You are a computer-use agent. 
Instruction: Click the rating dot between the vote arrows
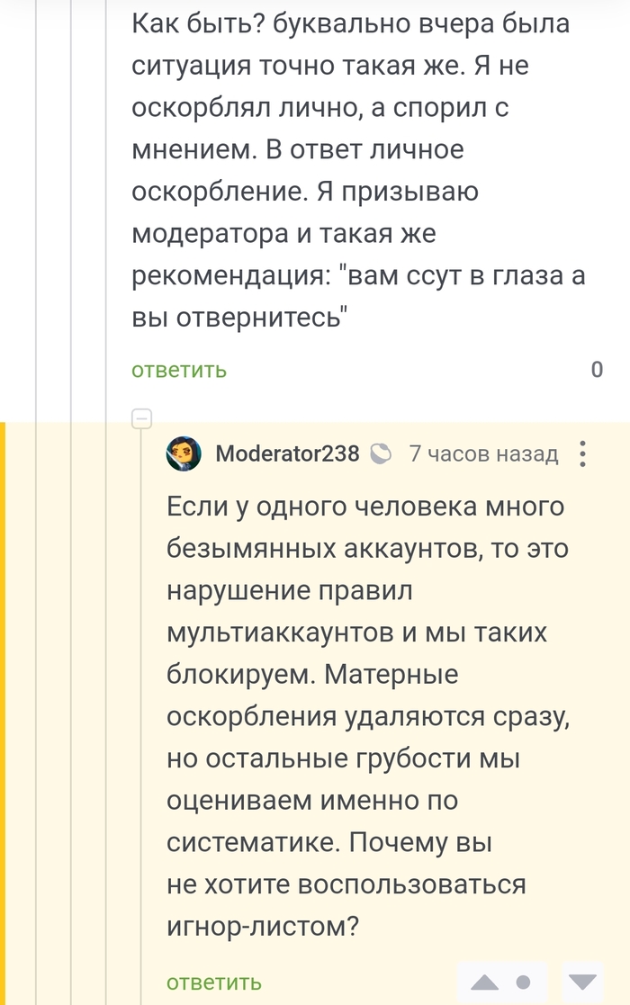point(525,981)
